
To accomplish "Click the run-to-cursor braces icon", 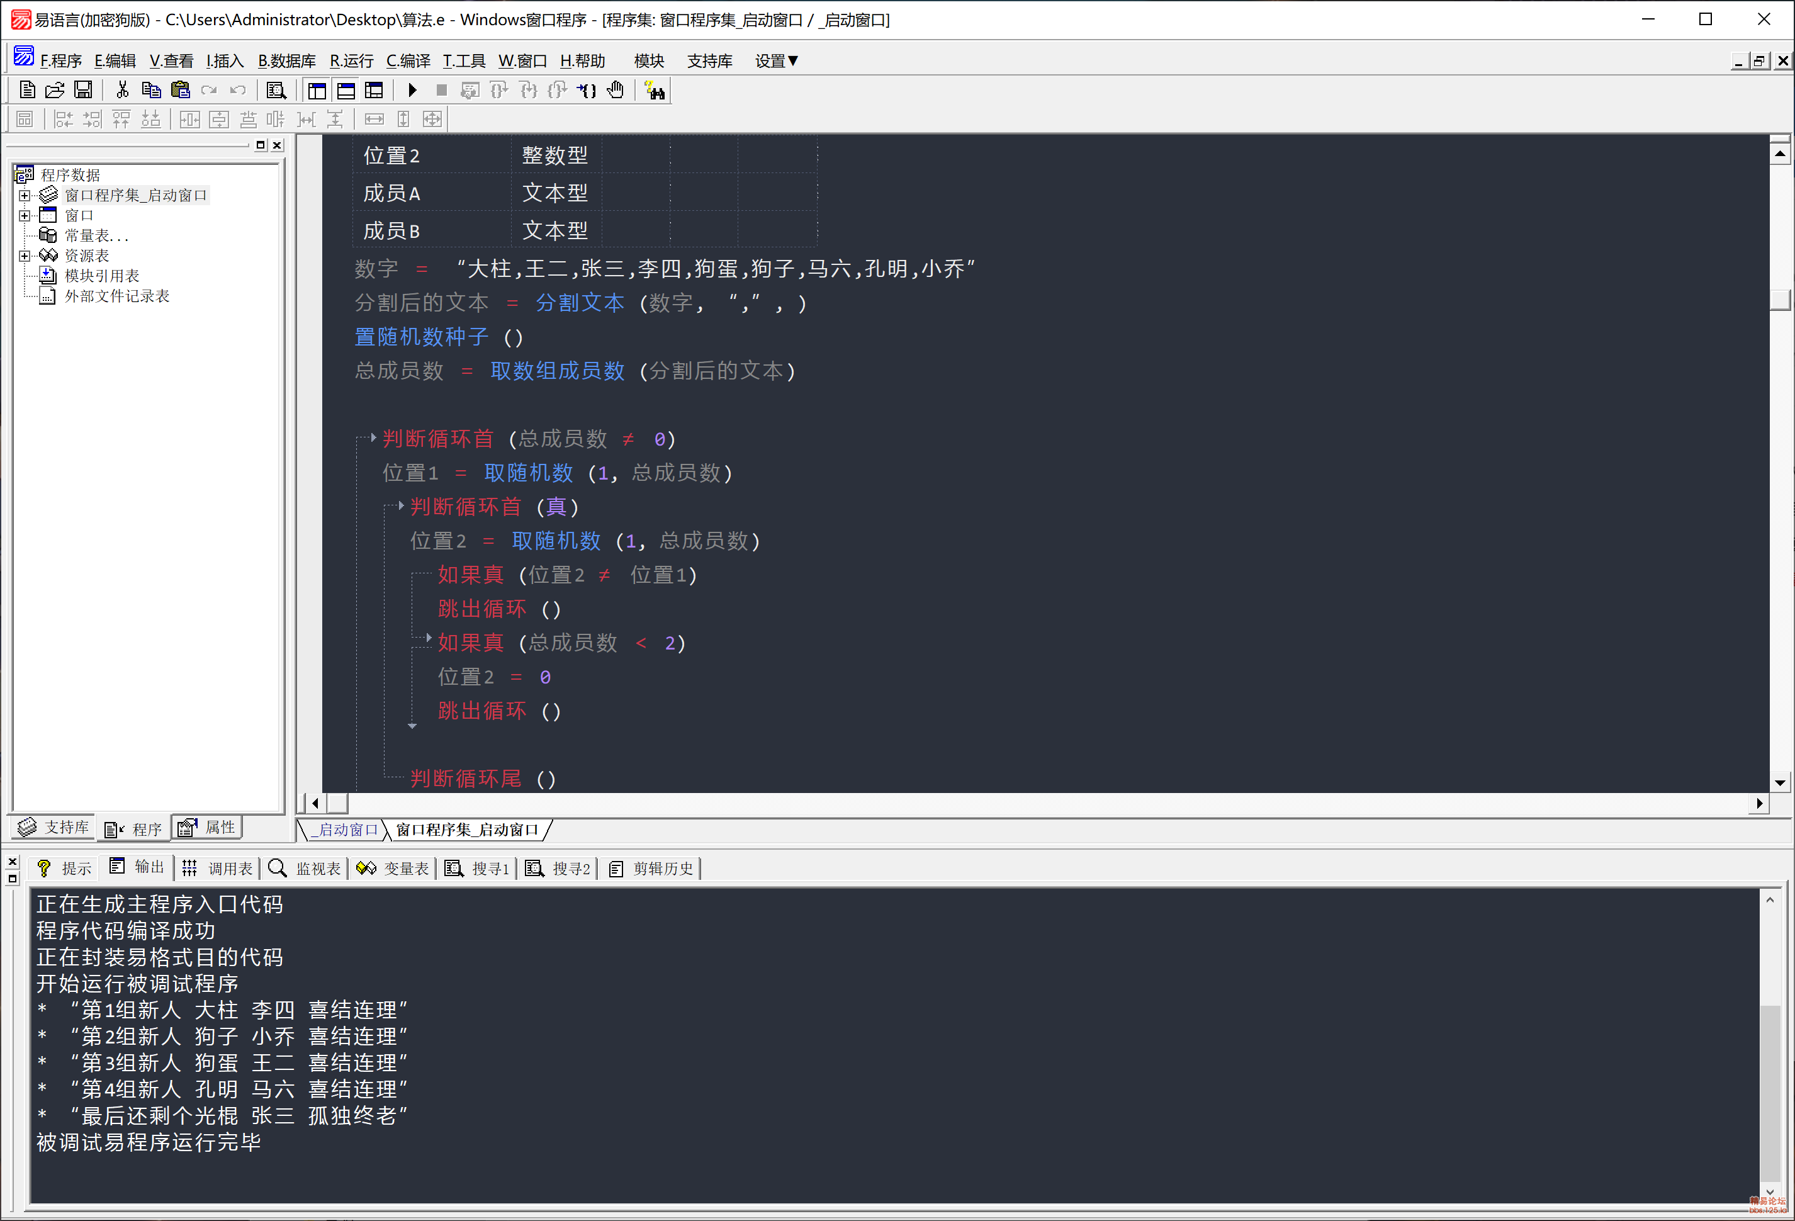I will (586, 91).
